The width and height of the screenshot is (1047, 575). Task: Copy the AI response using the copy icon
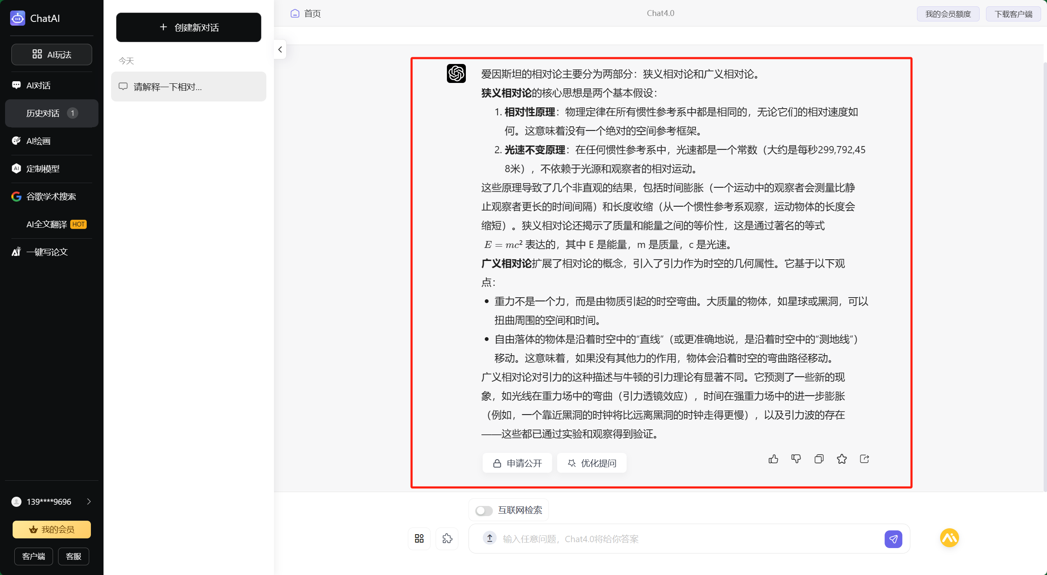pos(818,459)
